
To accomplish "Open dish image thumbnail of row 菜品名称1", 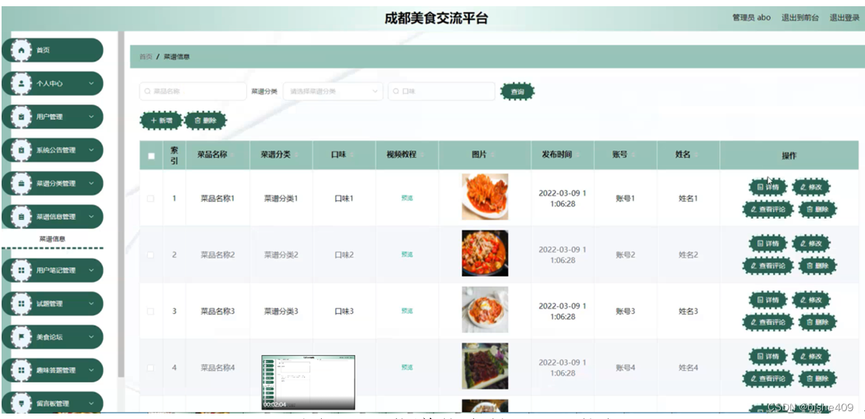I will [x=485, y=197].
